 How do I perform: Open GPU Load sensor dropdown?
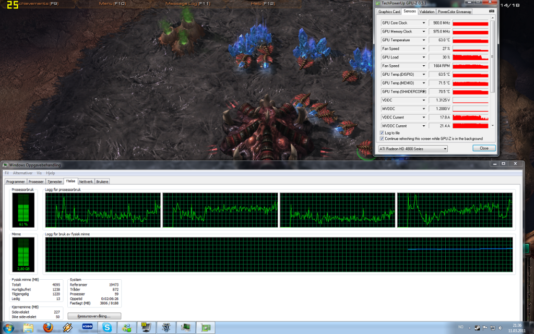(x=424, y=57)
